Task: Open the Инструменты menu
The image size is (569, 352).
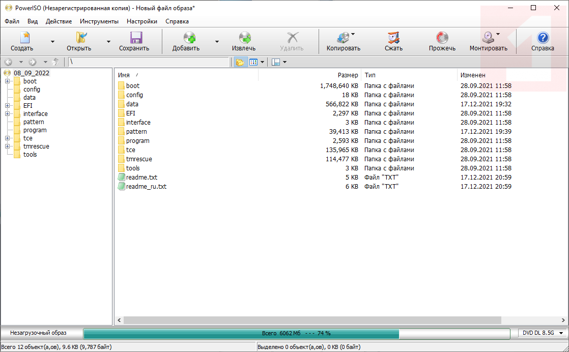Action: [99, 21]
